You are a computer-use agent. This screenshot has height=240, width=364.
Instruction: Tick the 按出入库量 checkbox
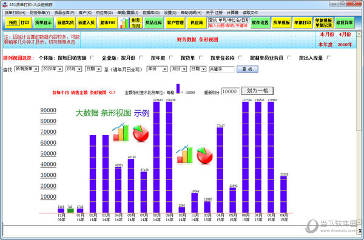pyautogui.click(x=329, y=58)
